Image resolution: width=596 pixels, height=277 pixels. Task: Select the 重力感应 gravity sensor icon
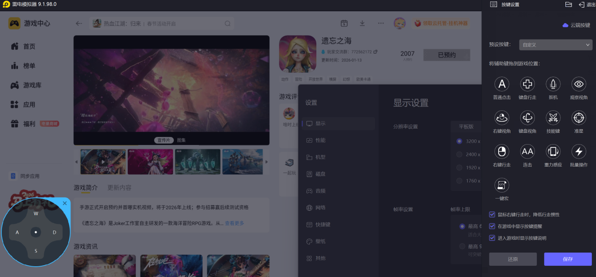553,151
